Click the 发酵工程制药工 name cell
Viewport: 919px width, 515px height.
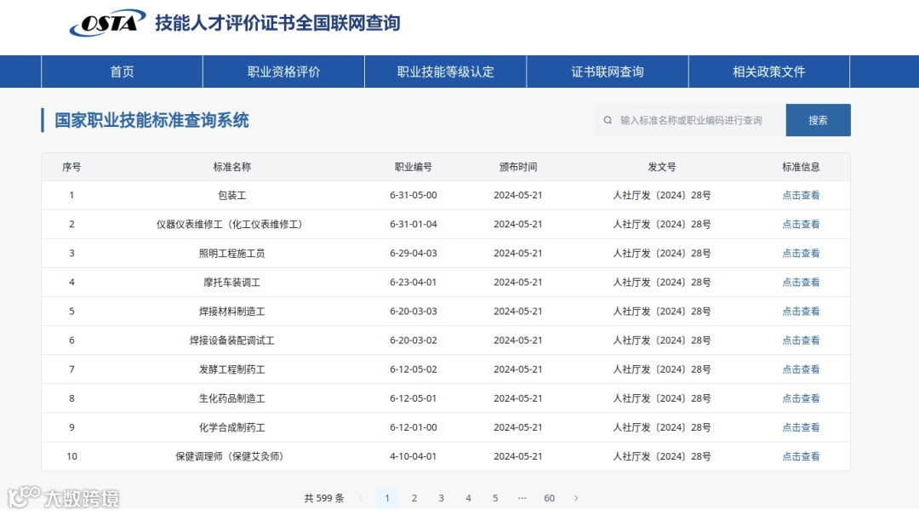(x=232, y=369)
